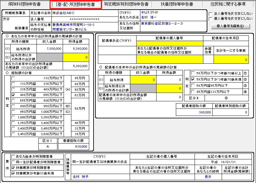Enable 法人番号を伏せ字にしない checkbox
This screenshot has height=183, width=256.
tap(210, 14)
